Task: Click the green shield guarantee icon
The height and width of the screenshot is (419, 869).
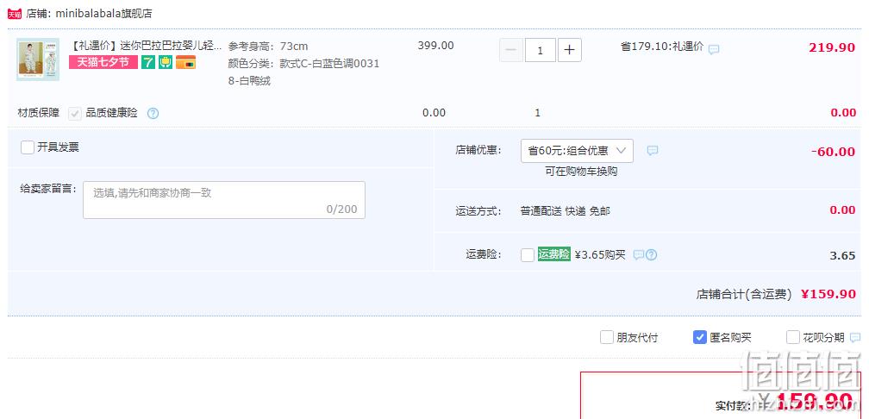Action: (166, 62)
